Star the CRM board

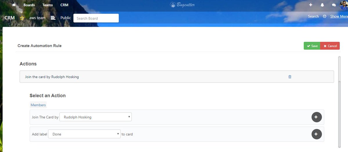pos(22,18)
